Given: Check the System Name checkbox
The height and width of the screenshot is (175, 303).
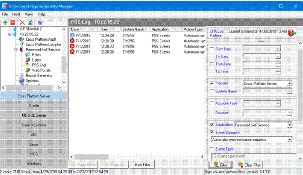Looking at the screenshot, I should point(211,91).
